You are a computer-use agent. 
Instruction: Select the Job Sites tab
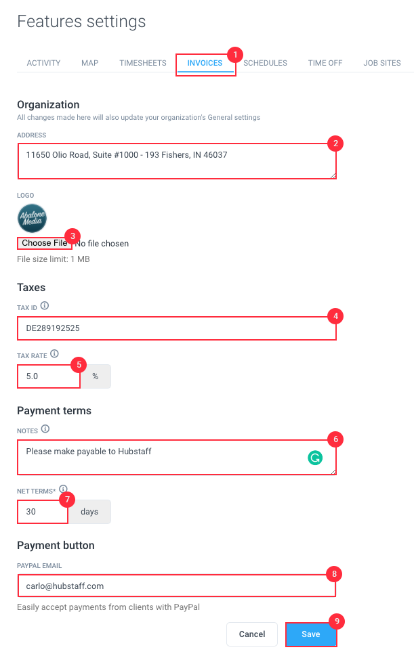point(381,63)
